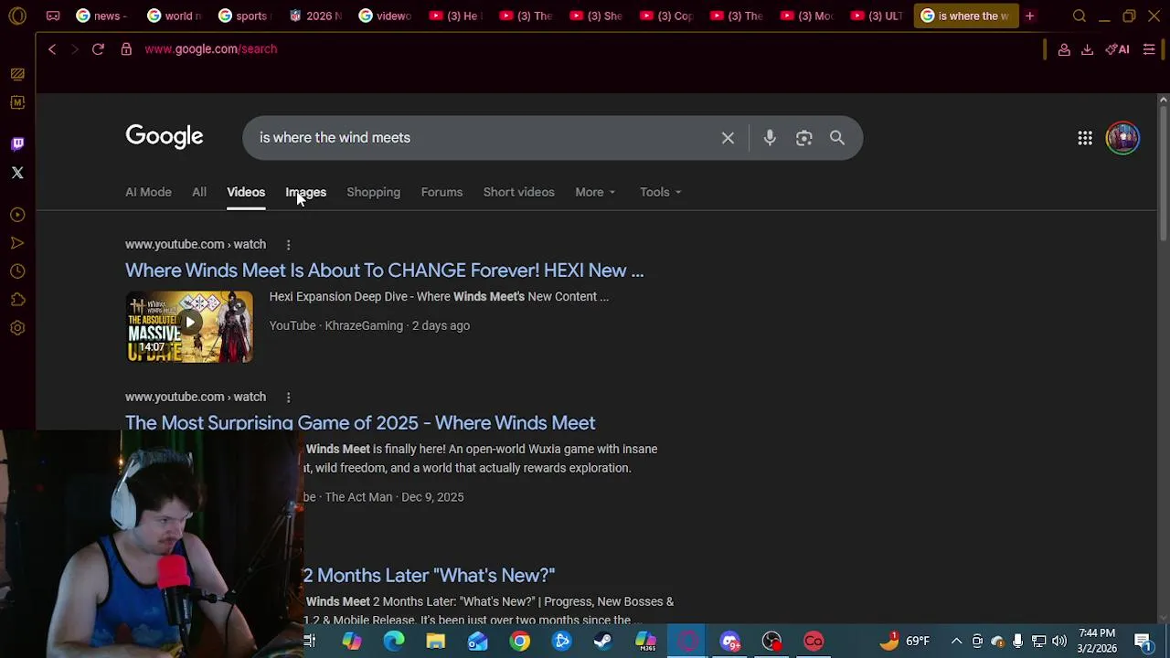Play the 14:07 Massive Update video thumbnail

pyautogui.click(x=189, y=327)
